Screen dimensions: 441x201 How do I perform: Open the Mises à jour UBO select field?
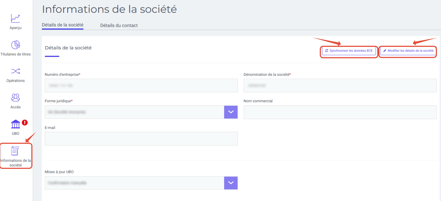[x=134, y=183]
